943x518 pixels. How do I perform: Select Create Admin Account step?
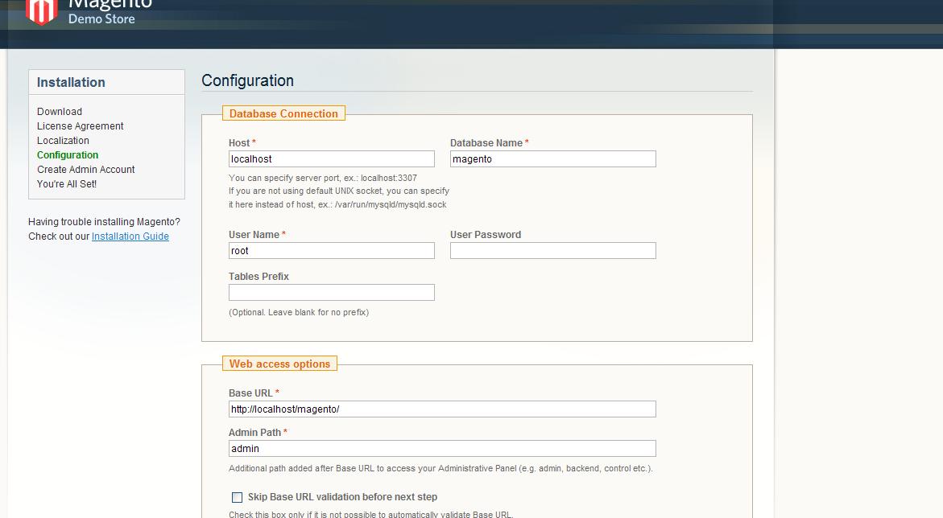85,170
